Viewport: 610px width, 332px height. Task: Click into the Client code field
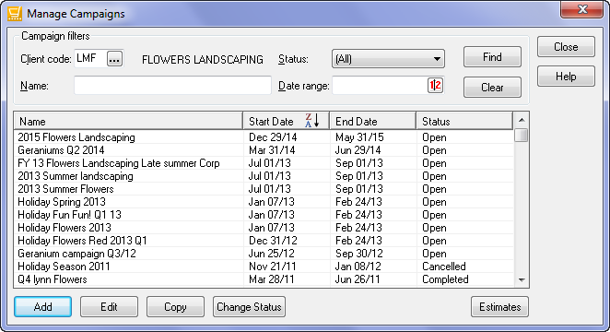[x=90, y=59]
